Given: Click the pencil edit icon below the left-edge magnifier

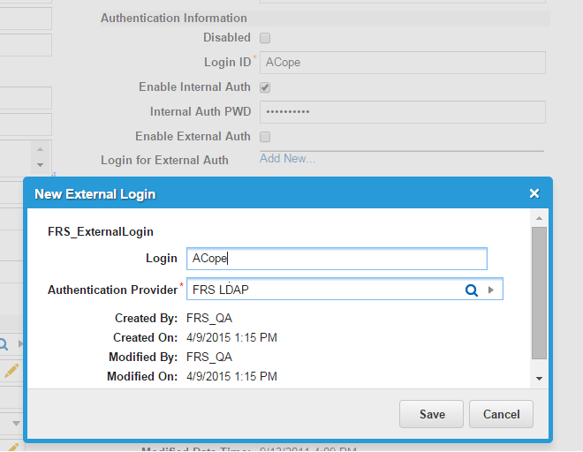Looking at the screenshot, I should point(11,371).
